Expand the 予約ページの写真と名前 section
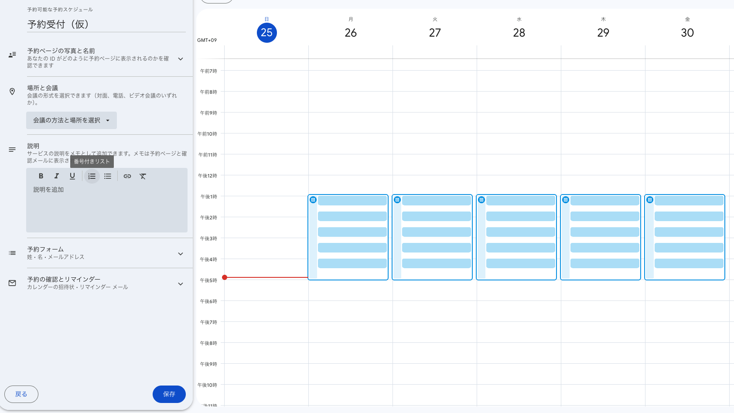This screenshot has height=413, width=734. (x=181, y=59)
